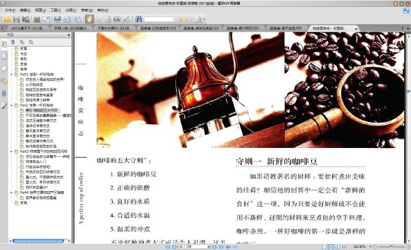Viewport: 411px width, 250px height.
Task: Click the bookmarks panel horizontal scrollbar
Action: pos(38,241)
